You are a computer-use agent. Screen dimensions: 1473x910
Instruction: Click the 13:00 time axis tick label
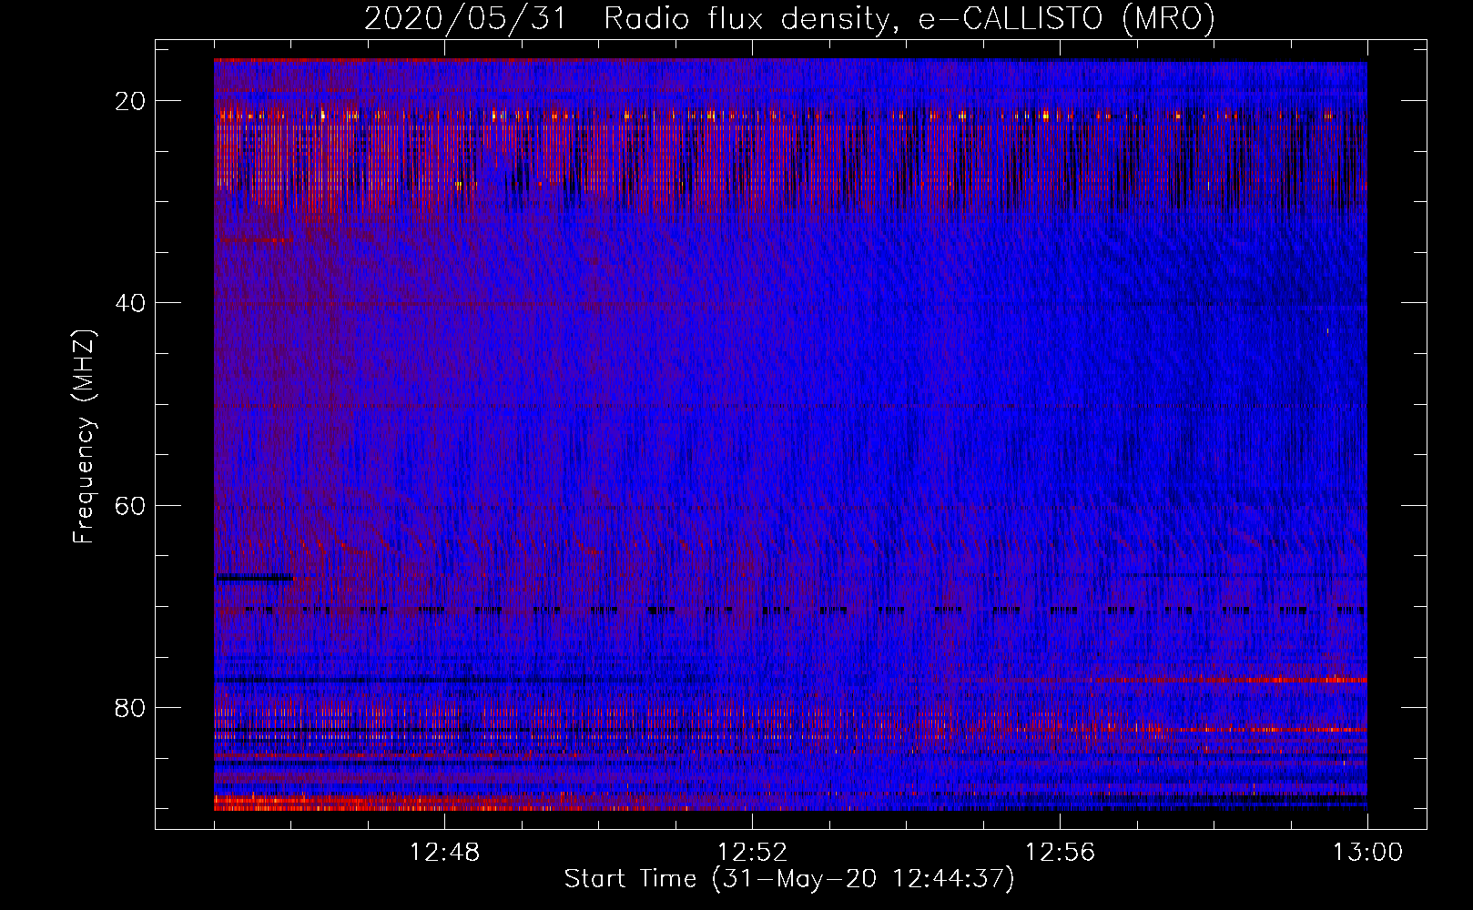coord(1367,853)
